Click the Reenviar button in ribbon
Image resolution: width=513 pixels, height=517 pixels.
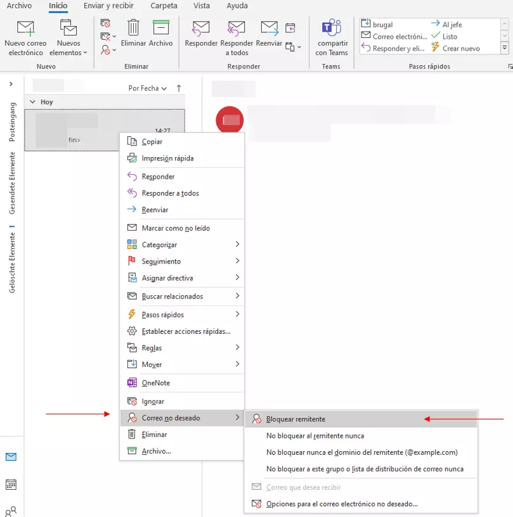point(269,34)
